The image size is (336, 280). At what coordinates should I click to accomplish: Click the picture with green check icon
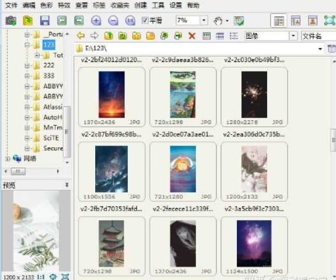tap(239, 21)
